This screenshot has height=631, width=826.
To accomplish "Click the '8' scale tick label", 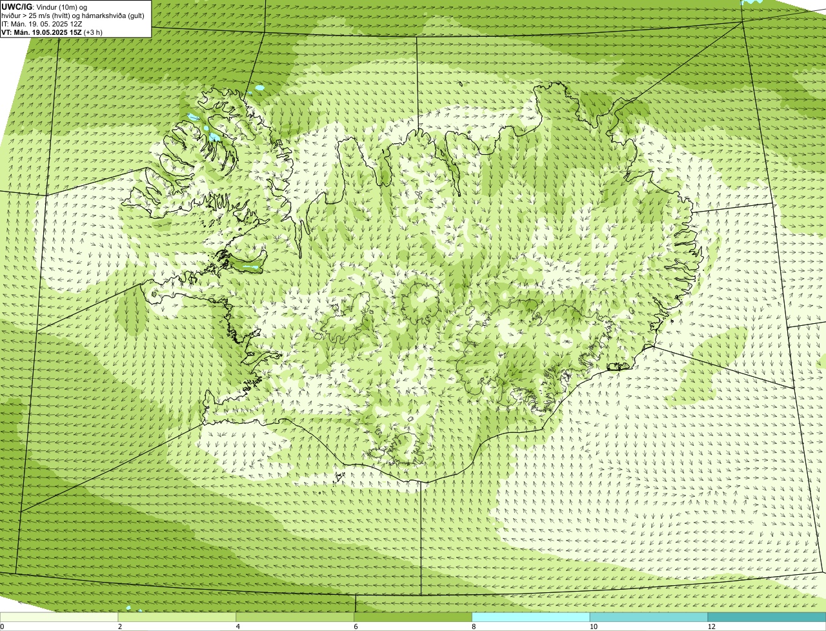I will coord(474,626).
